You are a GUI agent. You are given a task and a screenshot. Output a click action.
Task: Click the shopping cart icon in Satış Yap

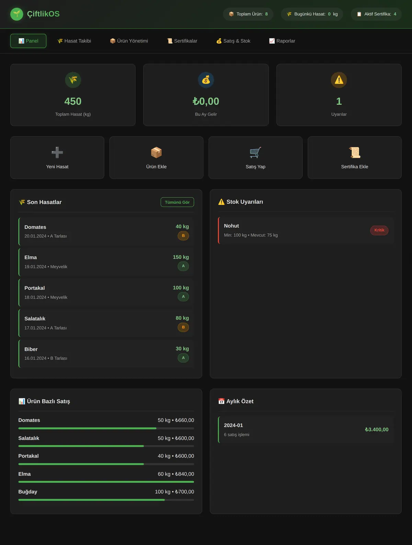[255, 152]
